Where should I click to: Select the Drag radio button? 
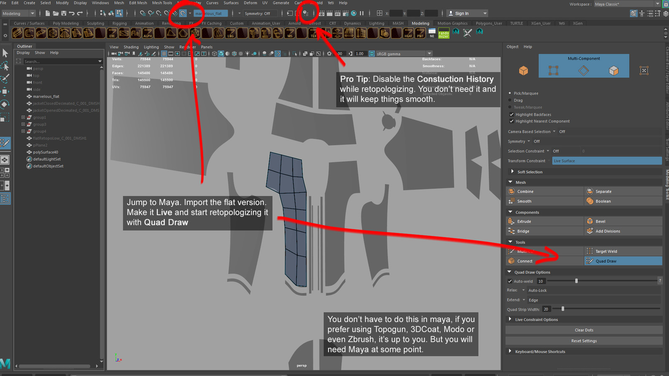click(510, 100)
